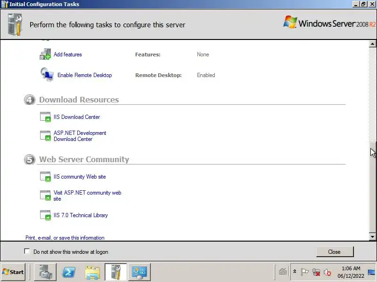Open Enable Remote Desktop link

pos(85,75)
